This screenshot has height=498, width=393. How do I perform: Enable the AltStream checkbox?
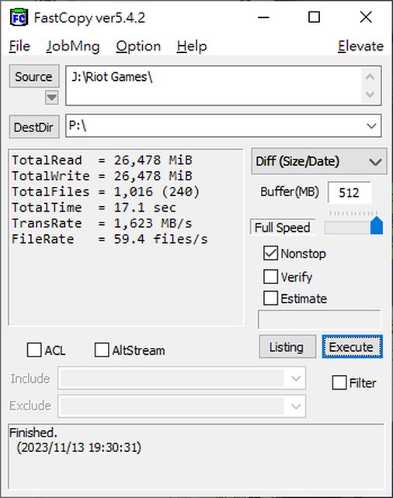click(x=102, y=350)
